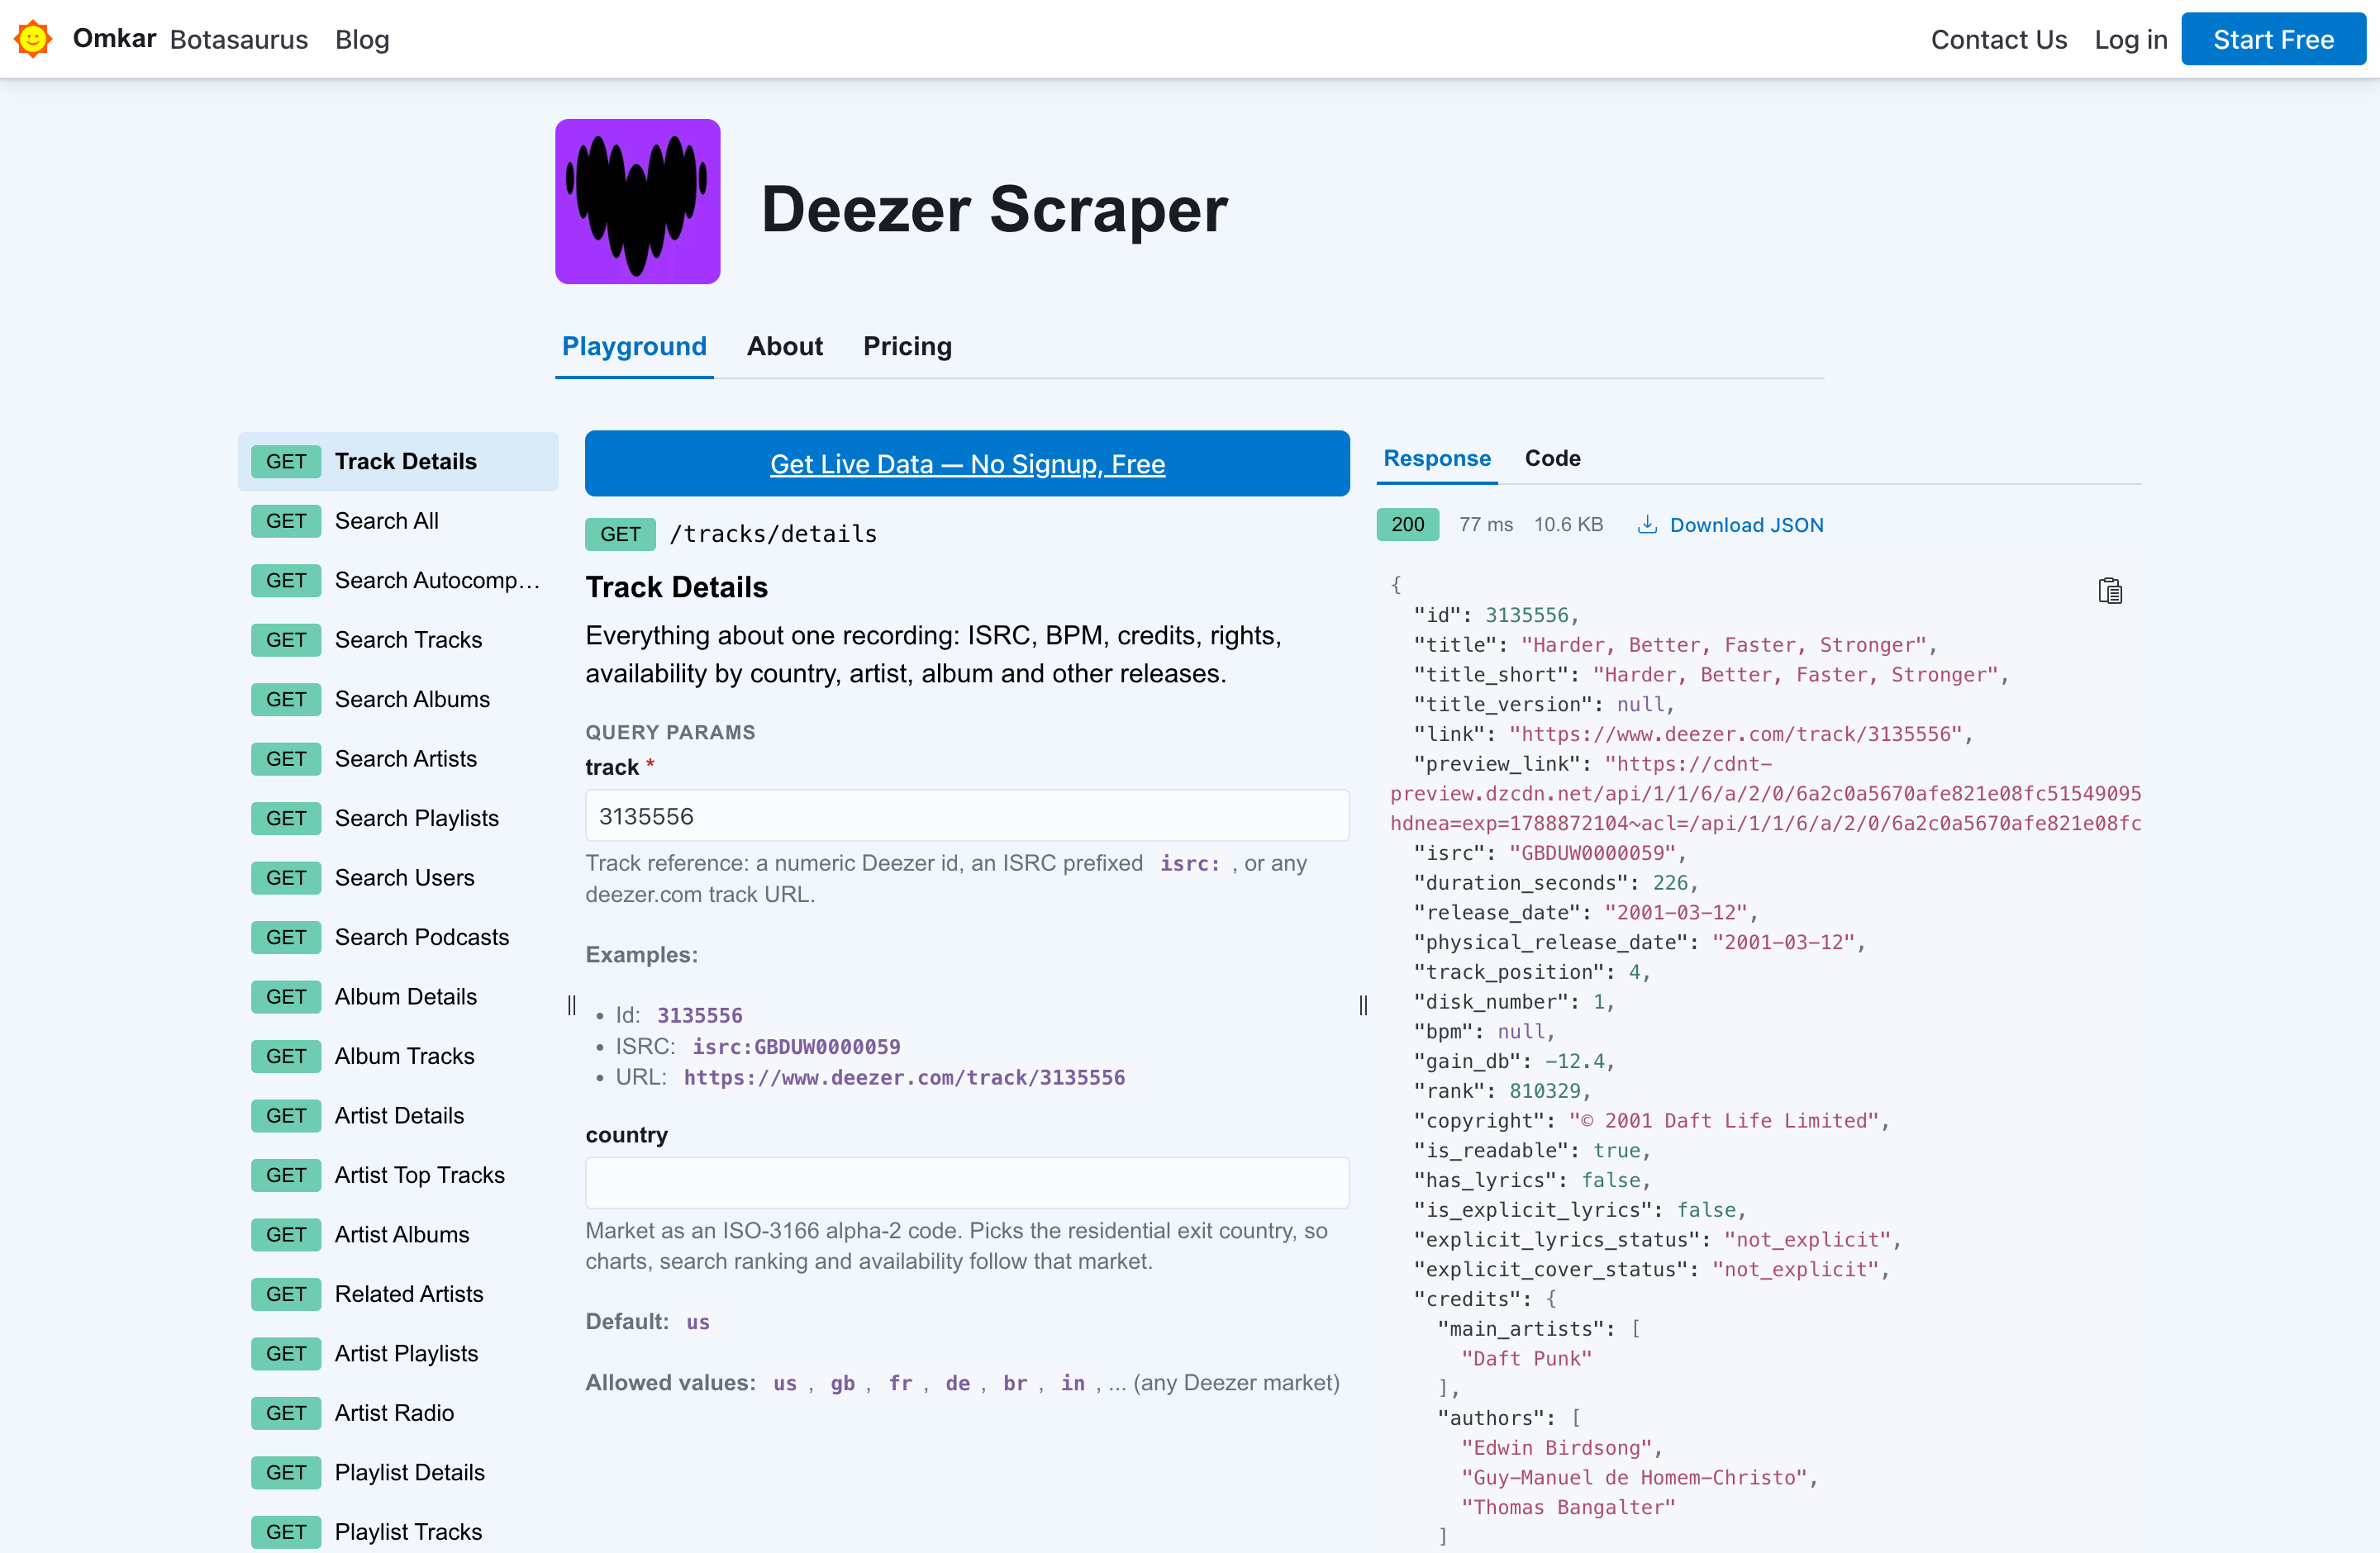
Task: Click Log in
Action: pyautogui.click(x=2130, y=39)
